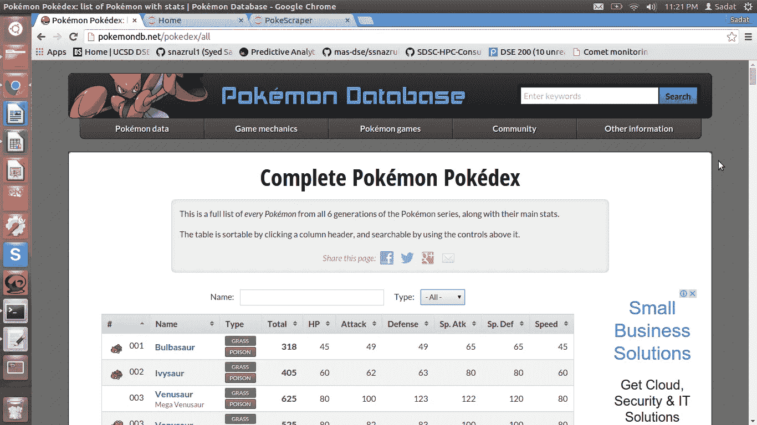Open Predictive Analytics bookmark
The width and height of the screenshot is (757, 425).
[278, 52]
